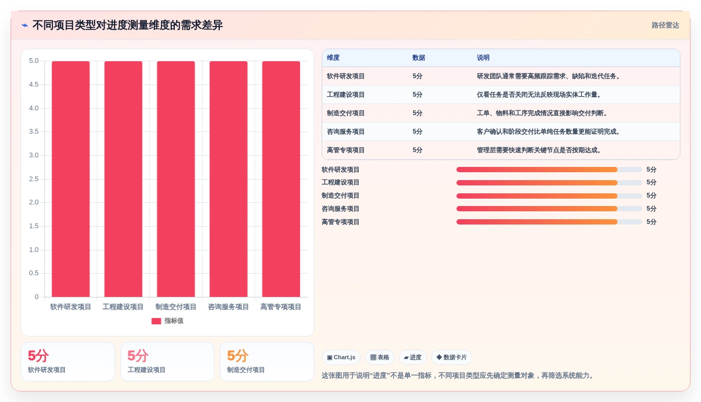The width and height of the screenshot is (701, 402).
Task: Click the footer note about 进度 not single metric
Action: pos(459,376)
